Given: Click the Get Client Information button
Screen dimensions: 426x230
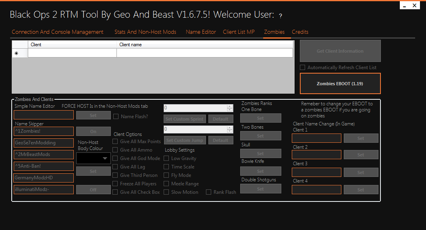Looking at the screenshot, I should (x=340, y=51).
